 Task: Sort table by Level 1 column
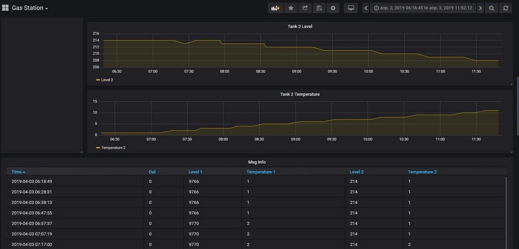195,172
